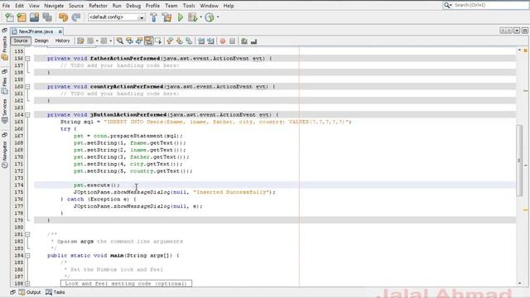Viewport: 530px width, 298px height.
Task: Open the Debug menu
Action: pyautogui.click(x=133, y=6)
